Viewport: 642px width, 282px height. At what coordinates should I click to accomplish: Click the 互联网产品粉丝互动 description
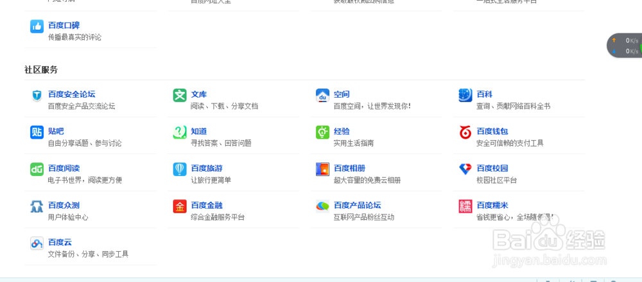pyautogui.click(x=364, y=217)
